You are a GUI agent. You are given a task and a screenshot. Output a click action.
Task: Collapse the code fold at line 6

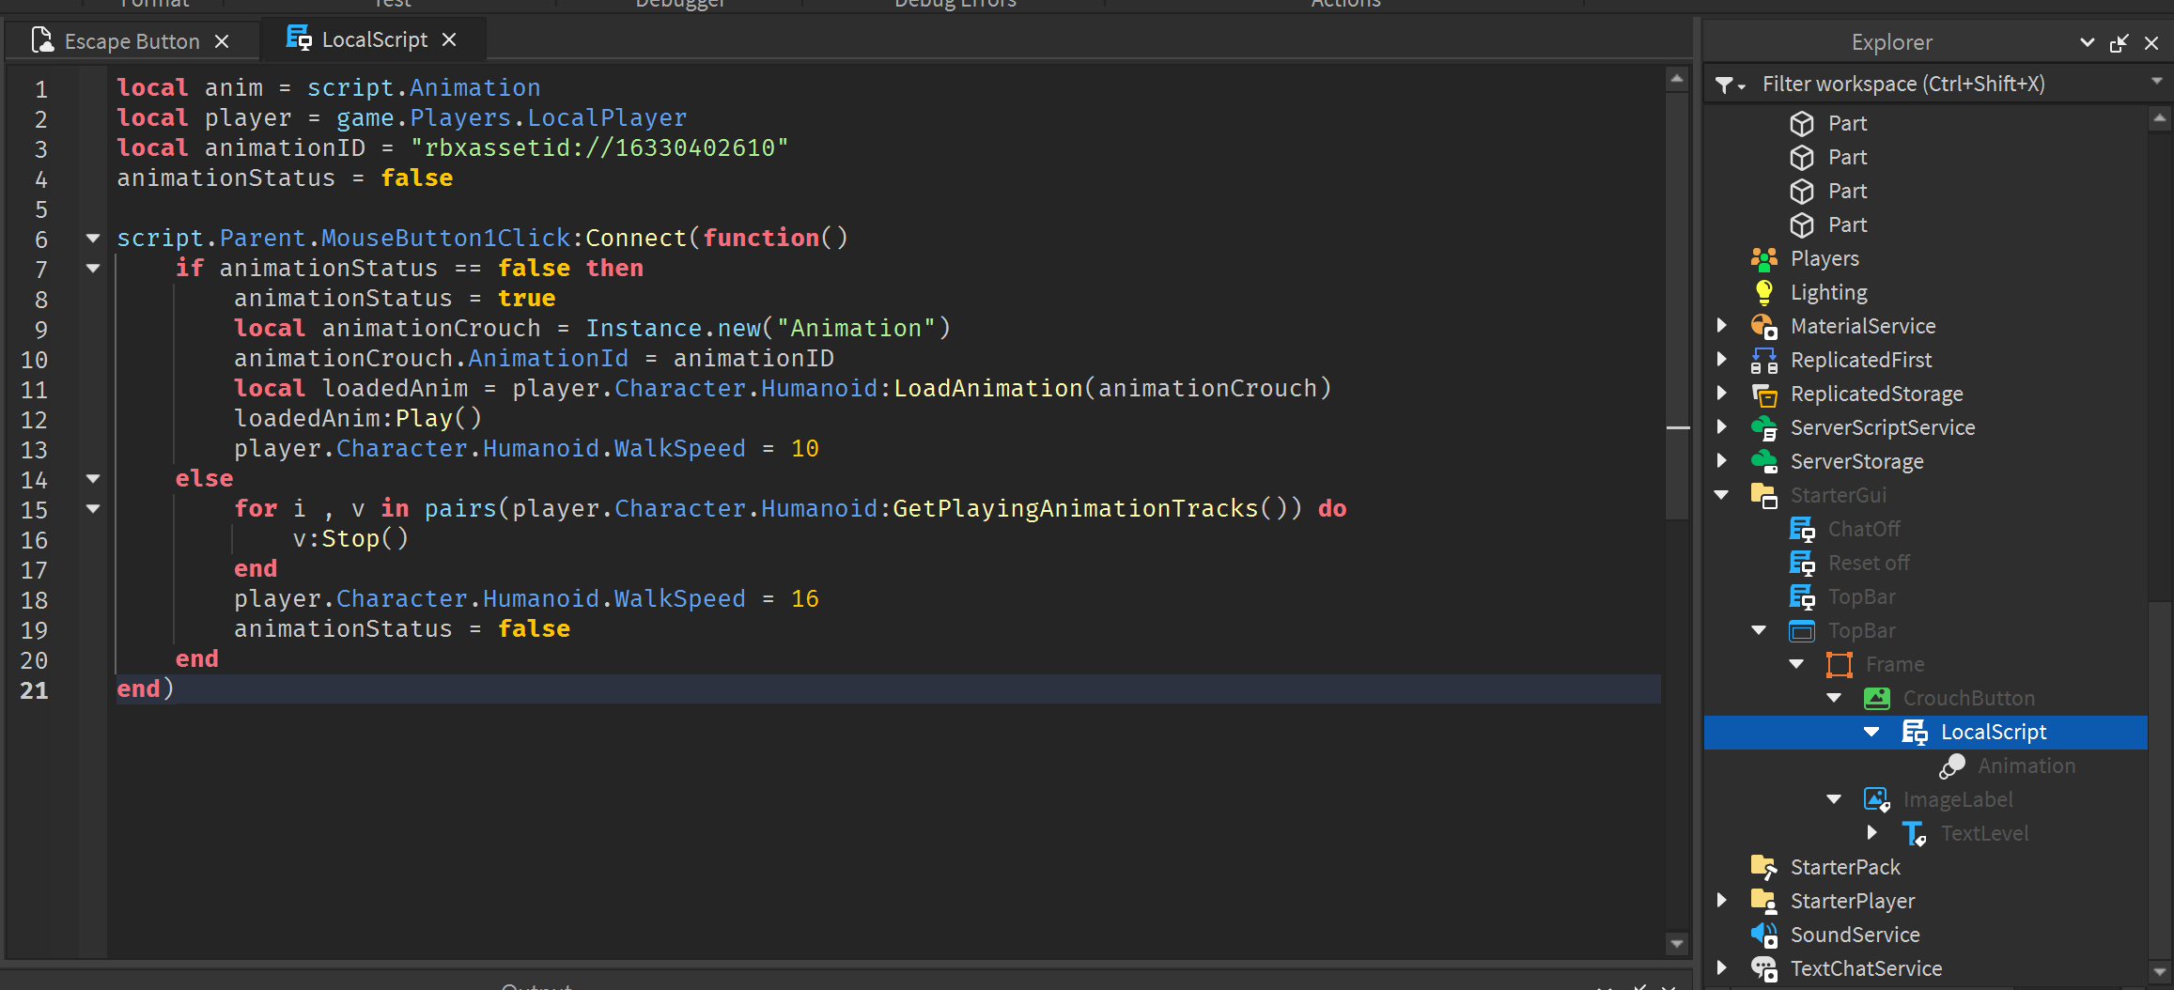[x=93, y=239]
